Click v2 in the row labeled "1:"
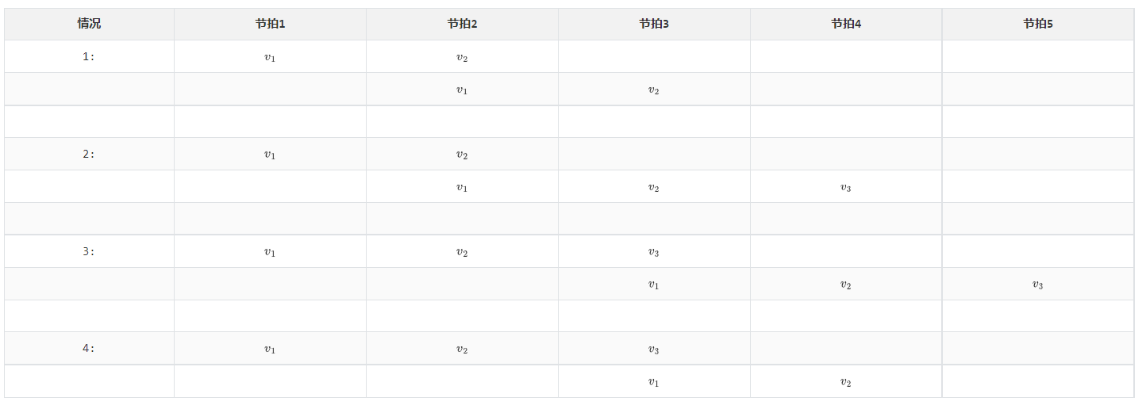The width and height of the screenshot is (1146, 405). (x=462, y=57)
